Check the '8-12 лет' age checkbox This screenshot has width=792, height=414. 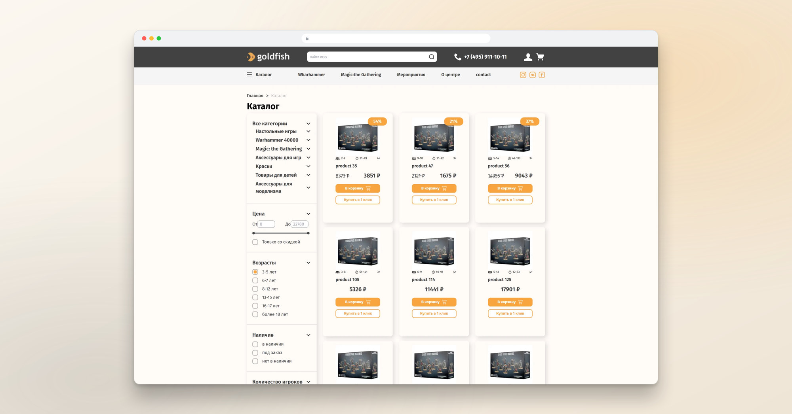tap(255, 289)
